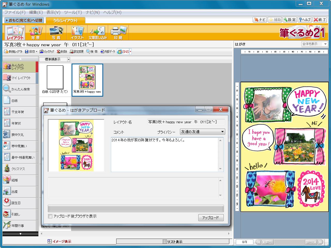
Task: Select the 写真3枚+happy new thumbnail
Action: click(87, 80)
